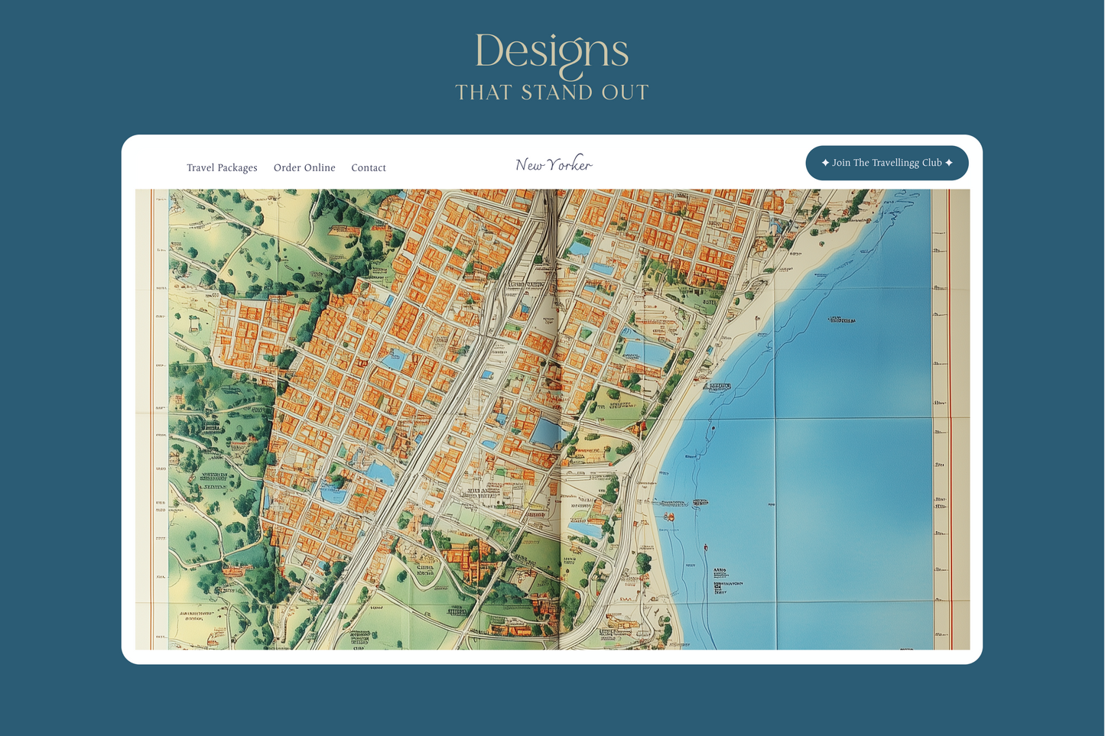The image size is (1105, 736).
Task: Open the Contact navigation link
Action: coord(369,168)
